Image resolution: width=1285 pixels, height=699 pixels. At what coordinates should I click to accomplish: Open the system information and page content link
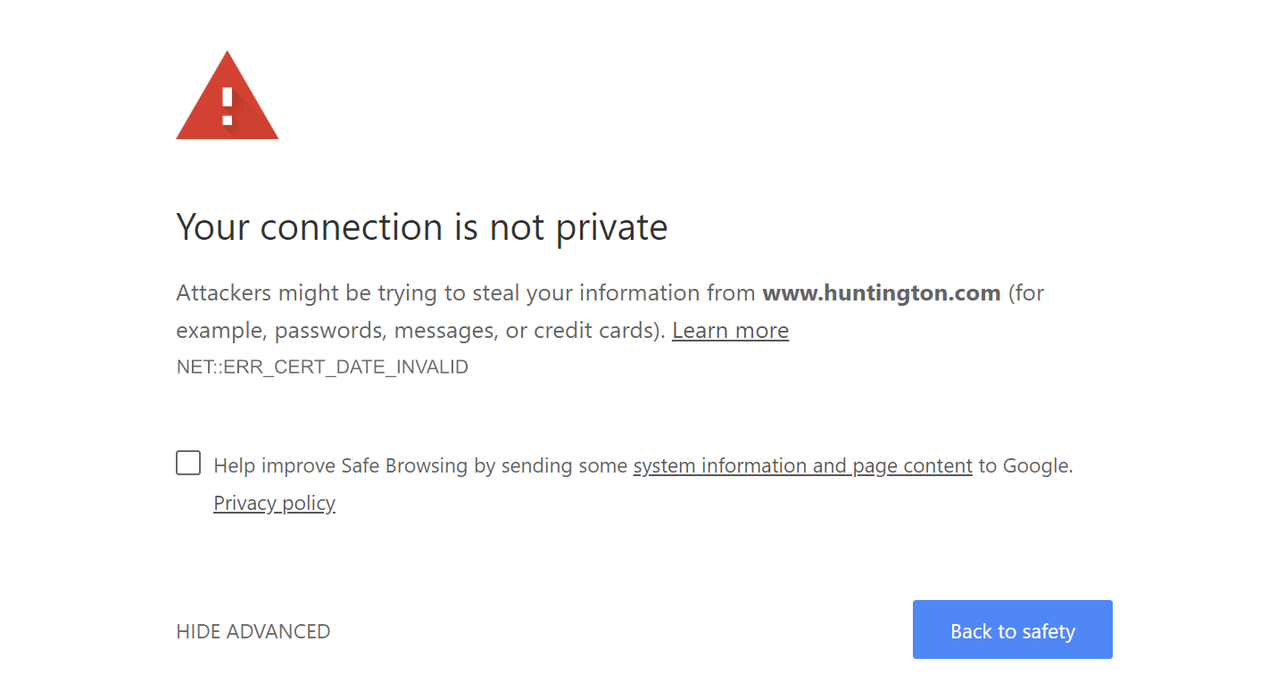(x=801, y=465)
